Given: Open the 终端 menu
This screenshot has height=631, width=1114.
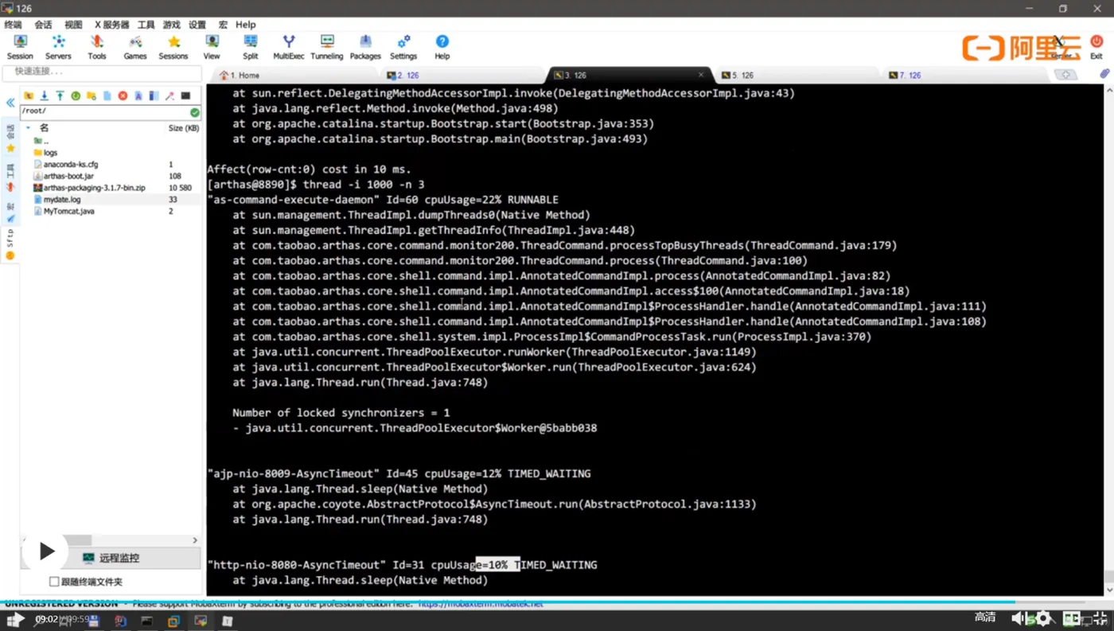Looking at the screenshot, I should tap(13, 25).
